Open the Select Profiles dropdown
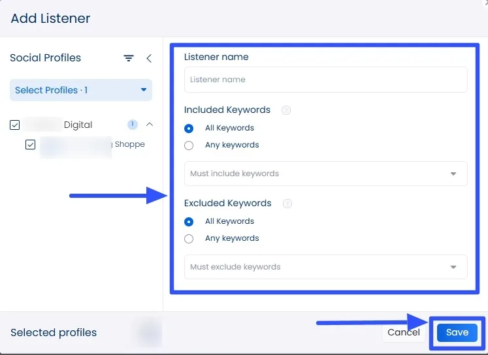 click(x=81, y=90)
